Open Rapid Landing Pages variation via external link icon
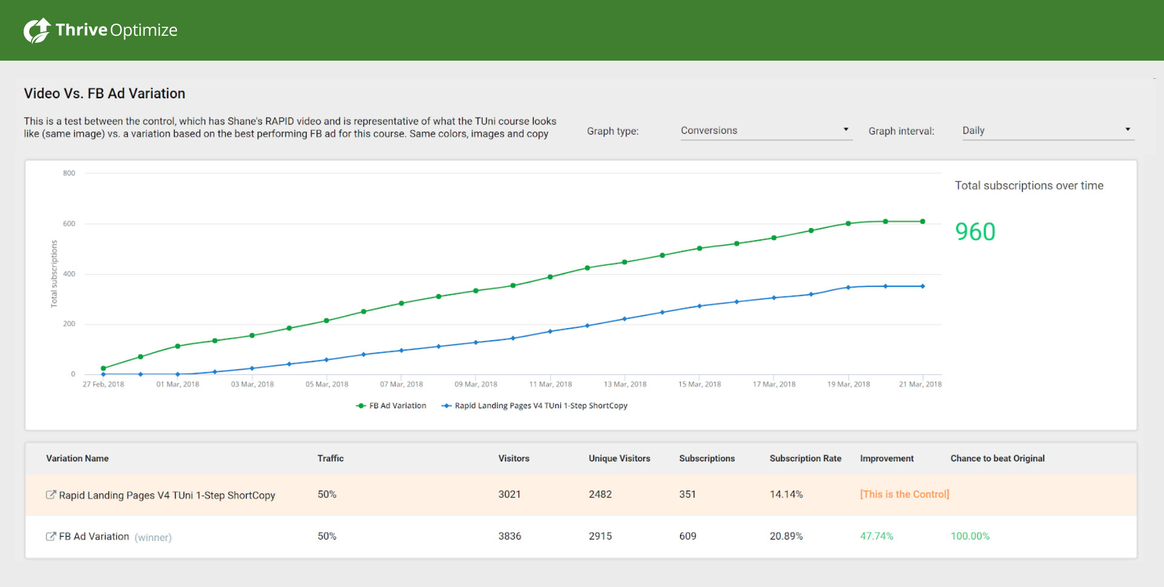 (x=50, y=495)
